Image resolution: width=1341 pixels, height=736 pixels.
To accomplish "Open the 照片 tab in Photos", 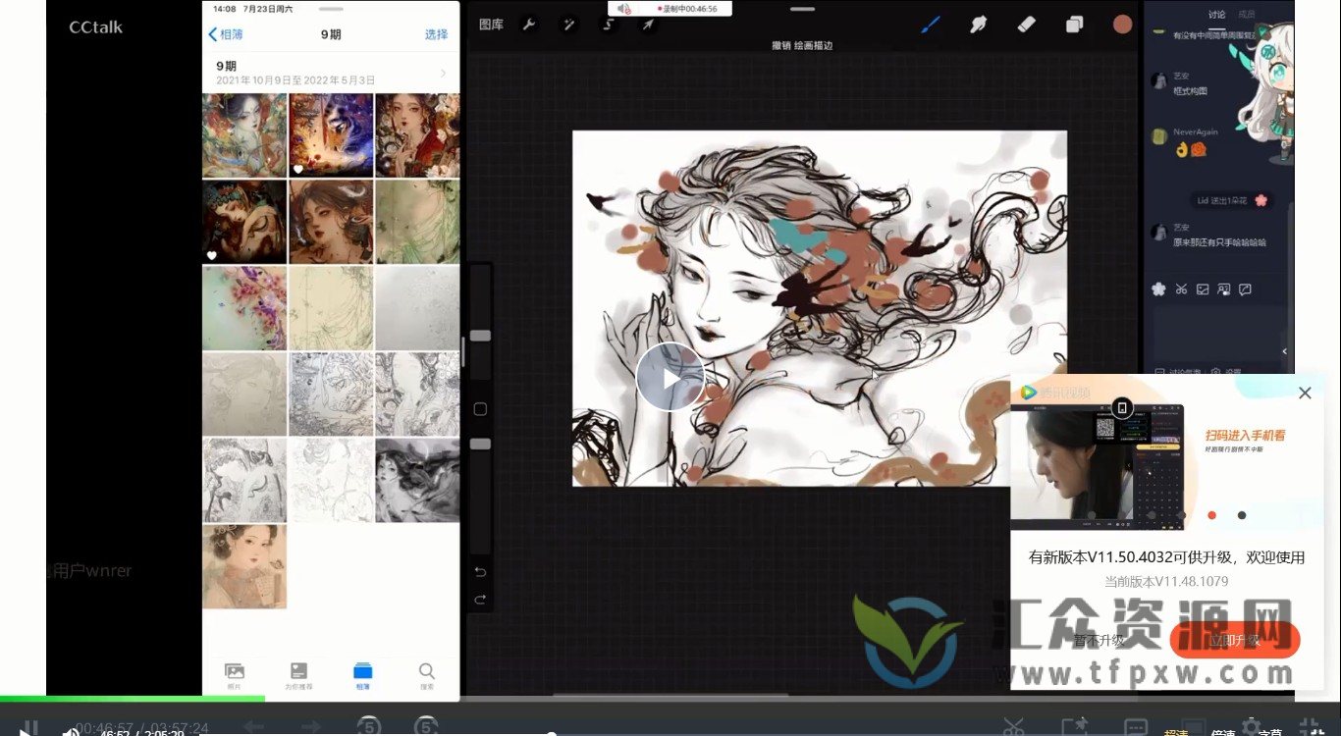I will coord(235,675).
